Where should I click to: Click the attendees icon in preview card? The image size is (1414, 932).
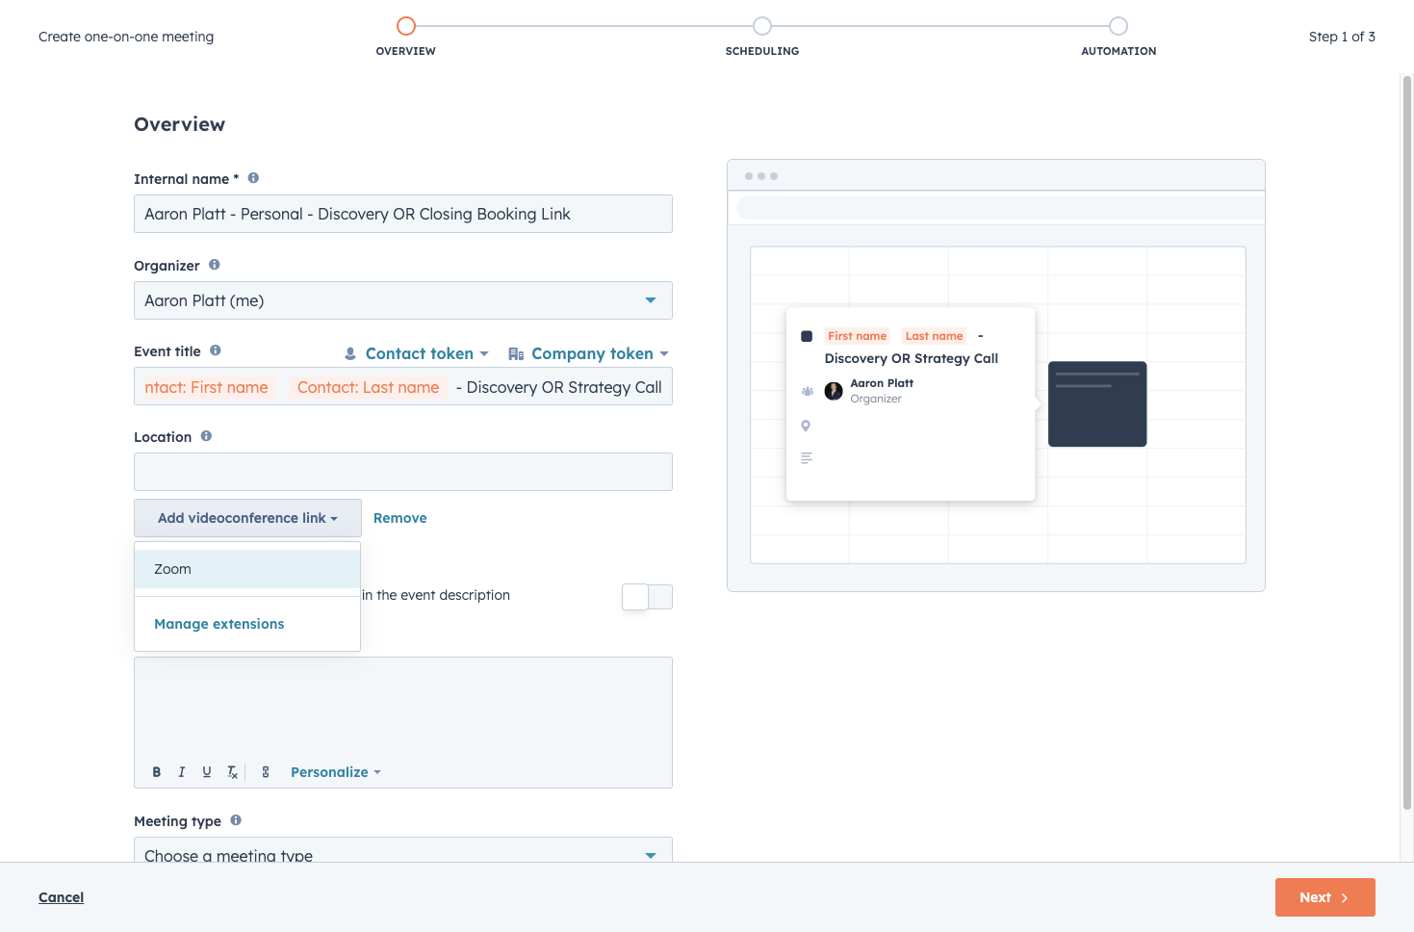[807, 391]
